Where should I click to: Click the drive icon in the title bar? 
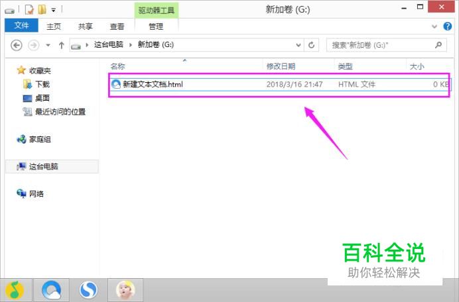[10, 11]
